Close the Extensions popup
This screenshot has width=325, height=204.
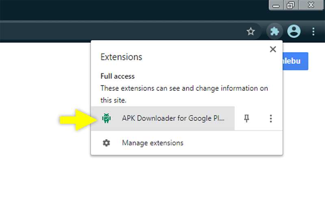(273, 49)
